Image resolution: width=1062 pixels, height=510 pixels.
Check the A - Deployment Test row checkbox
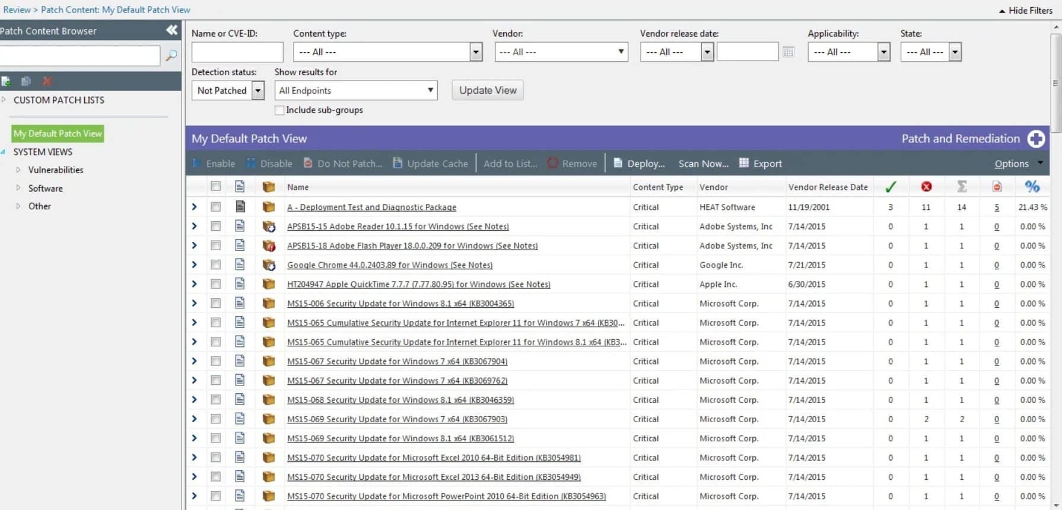215,207
